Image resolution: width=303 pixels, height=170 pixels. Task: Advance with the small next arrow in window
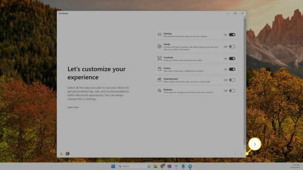click(242, 154)
